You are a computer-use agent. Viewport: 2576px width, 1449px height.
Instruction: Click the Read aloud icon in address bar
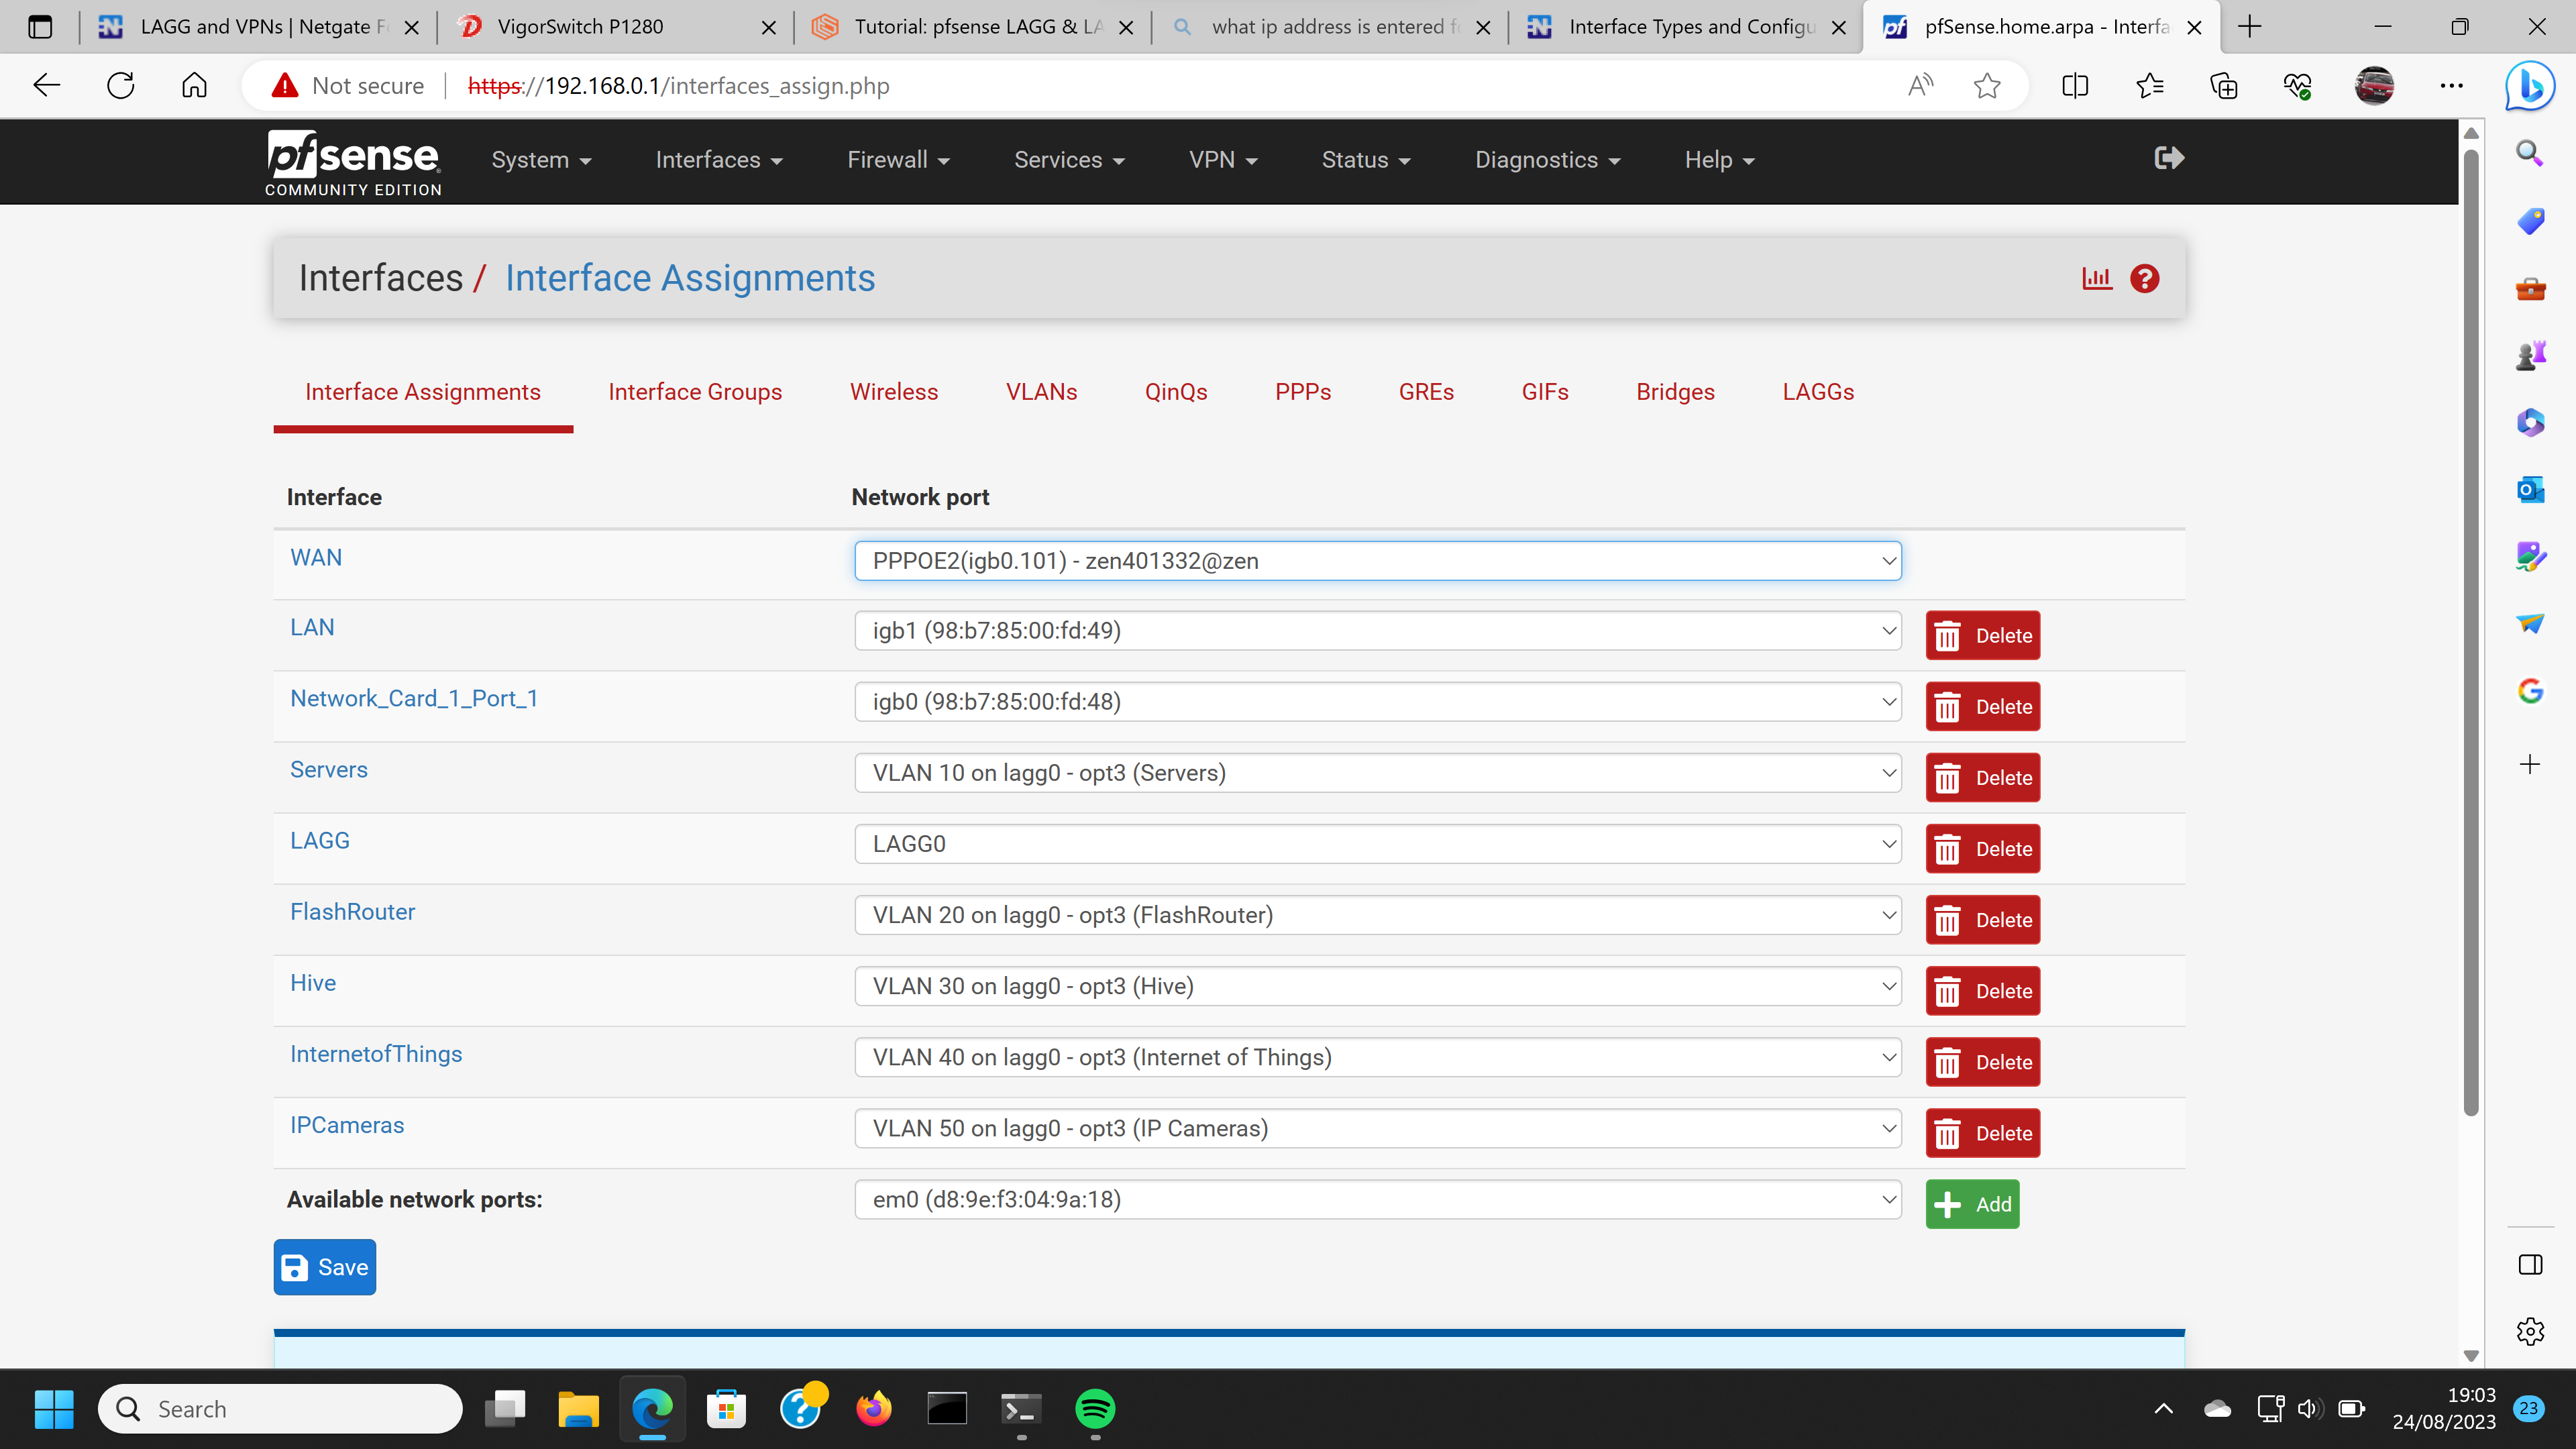pos(1920,86)
